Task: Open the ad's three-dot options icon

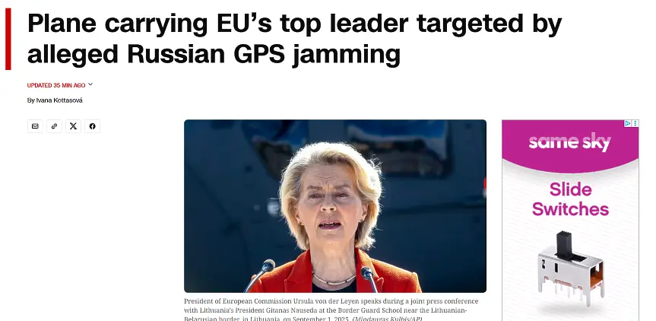Action: click(635, 123)
